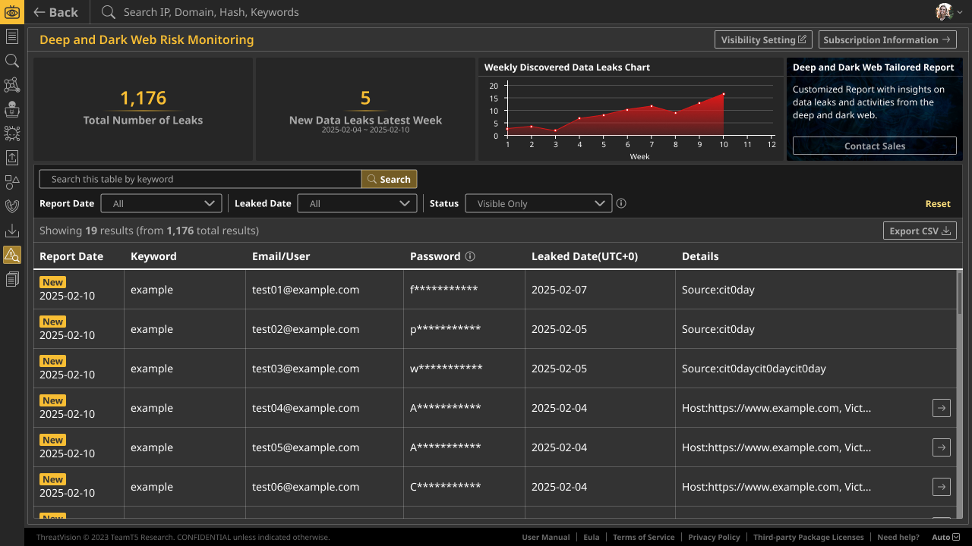This screenshot has width=972, height=546.
Task: Open the User Manual footer link
Action: pyautogui.click(x=545, y=537)
